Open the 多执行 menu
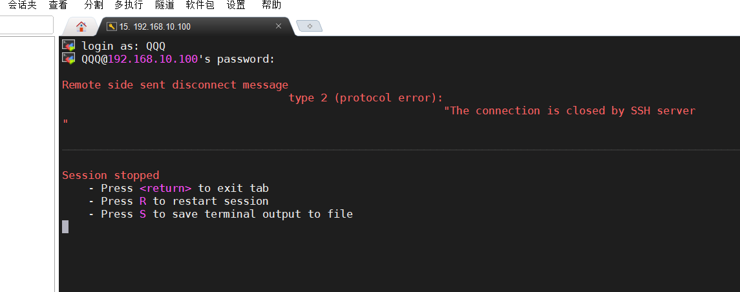Viewport: 740px width, 292px height. [x=129, y=5]
